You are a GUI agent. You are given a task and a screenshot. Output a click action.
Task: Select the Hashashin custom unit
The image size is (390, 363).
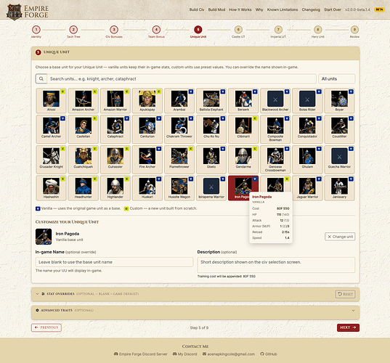click(x=52, y=188)
